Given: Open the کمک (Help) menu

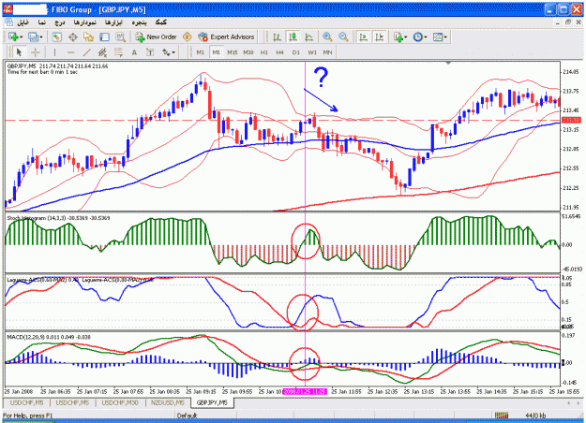Looking at the screenshot, I should (x=160, y=22).
